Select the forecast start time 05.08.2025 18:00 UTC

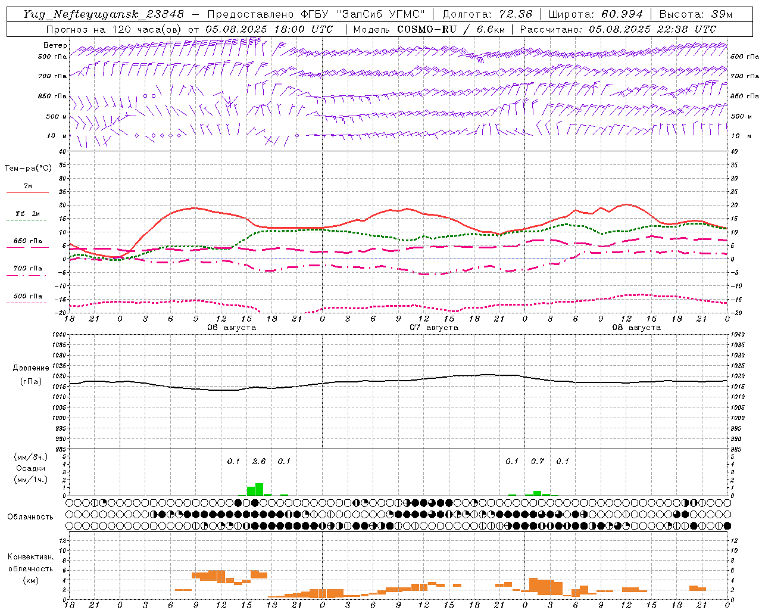pos(269,29)
